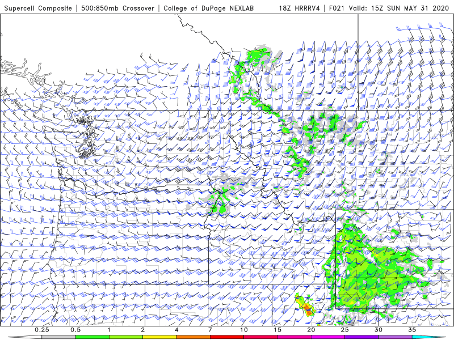Click the magenta 20–25 color bar segment
This screenshot has width=454, height=340.
point(328,337)
